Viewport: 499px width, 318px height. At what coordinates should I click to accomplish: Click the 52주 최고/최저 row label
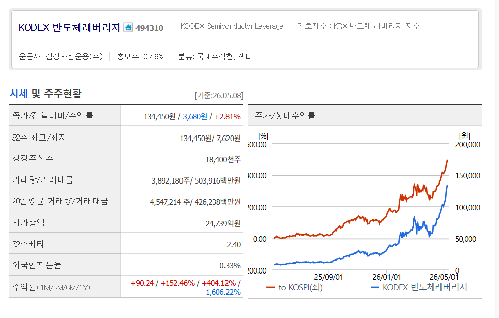click(39, 137)
